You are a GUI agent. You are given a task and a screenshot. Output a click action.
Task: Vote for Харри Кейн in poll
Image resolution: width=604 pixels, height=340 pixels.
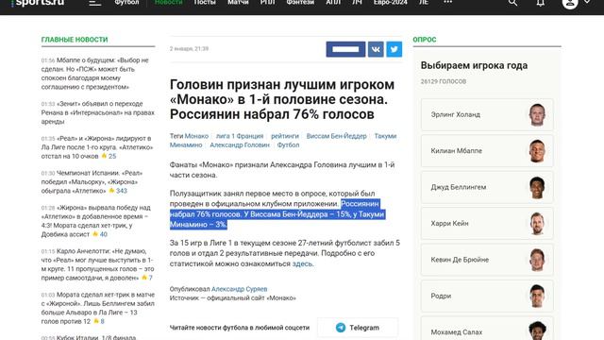coord(487,224)
